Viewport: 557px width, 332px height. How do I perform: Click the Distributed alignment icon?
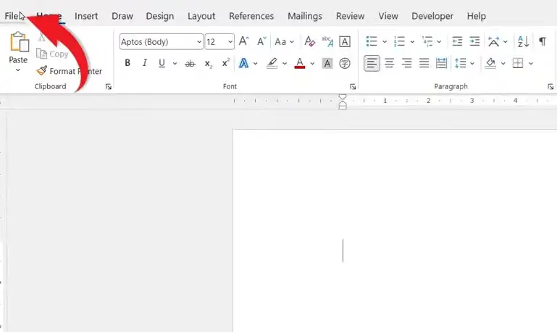[x=441, y=63]
